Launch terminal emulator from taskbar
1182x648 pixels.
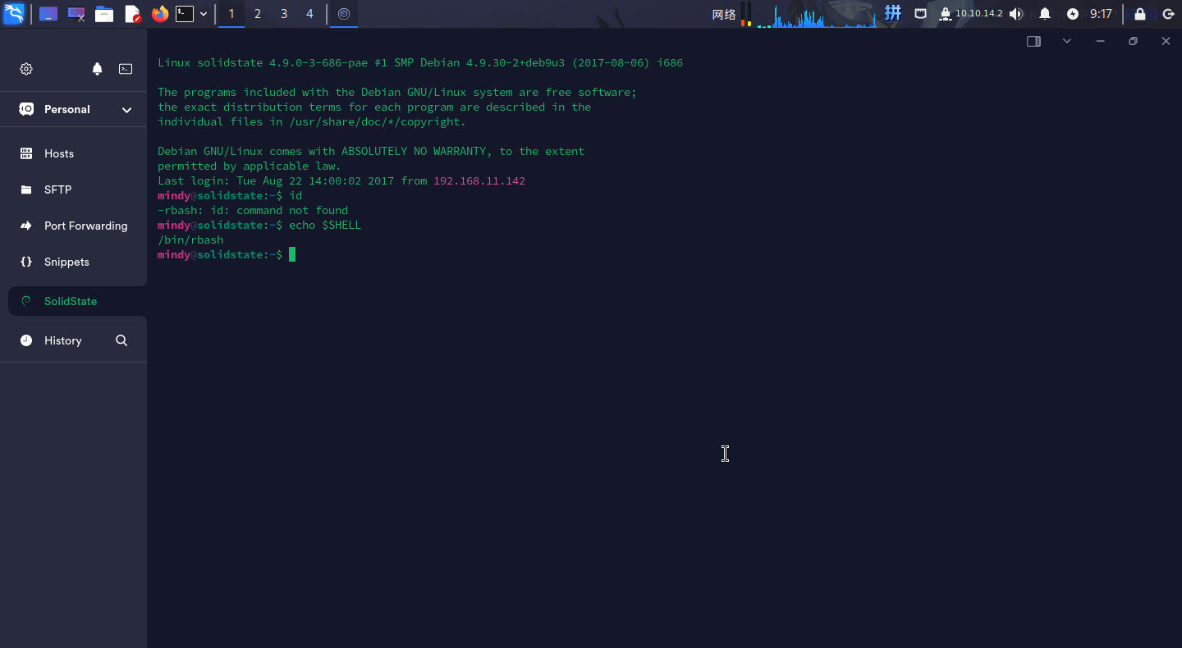click(185, 14)
